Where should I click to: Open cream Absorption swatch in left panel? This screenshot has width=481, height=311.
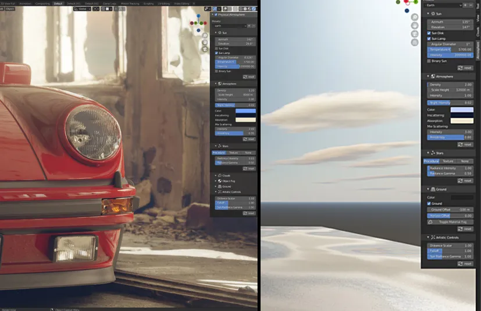click(245, 120)
